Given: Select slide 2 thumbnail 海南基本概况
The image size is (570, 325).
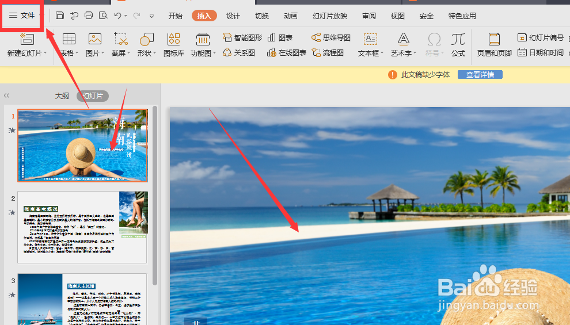Looking at the screenshot, I should (82, 227).
